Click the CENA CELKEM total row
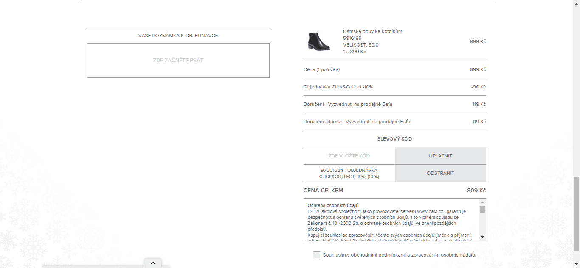 [394, 191]
